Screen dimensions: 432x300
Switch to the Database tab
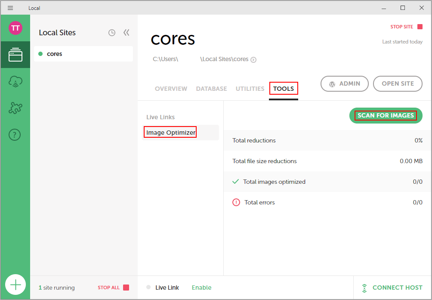pos(211,89)
